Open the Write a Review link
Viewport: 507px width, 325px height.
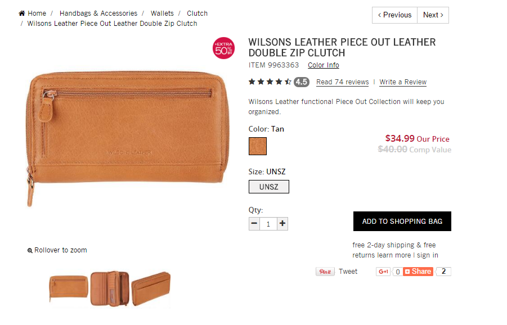click(403, 82)
